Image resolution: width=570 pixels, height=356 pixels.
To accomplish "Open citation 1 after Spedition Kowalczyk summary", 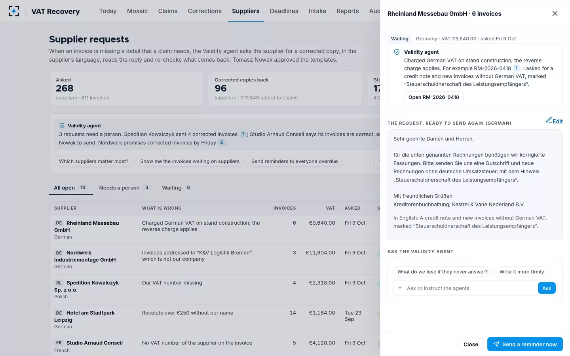I will click(x=243, y=134).
